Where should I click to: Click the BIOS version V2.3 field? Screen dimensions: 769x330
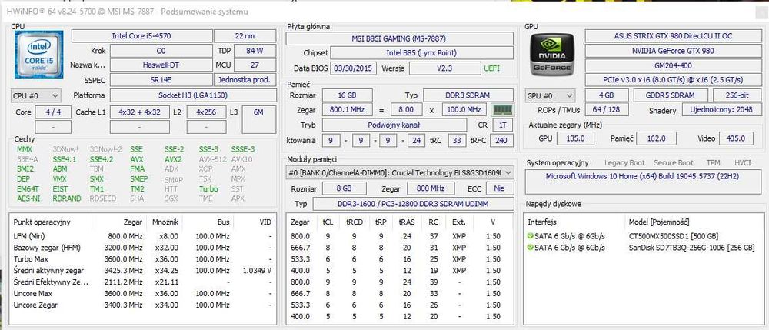[444, 68]
